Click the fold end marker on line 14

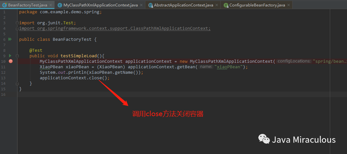coord(17,83)
